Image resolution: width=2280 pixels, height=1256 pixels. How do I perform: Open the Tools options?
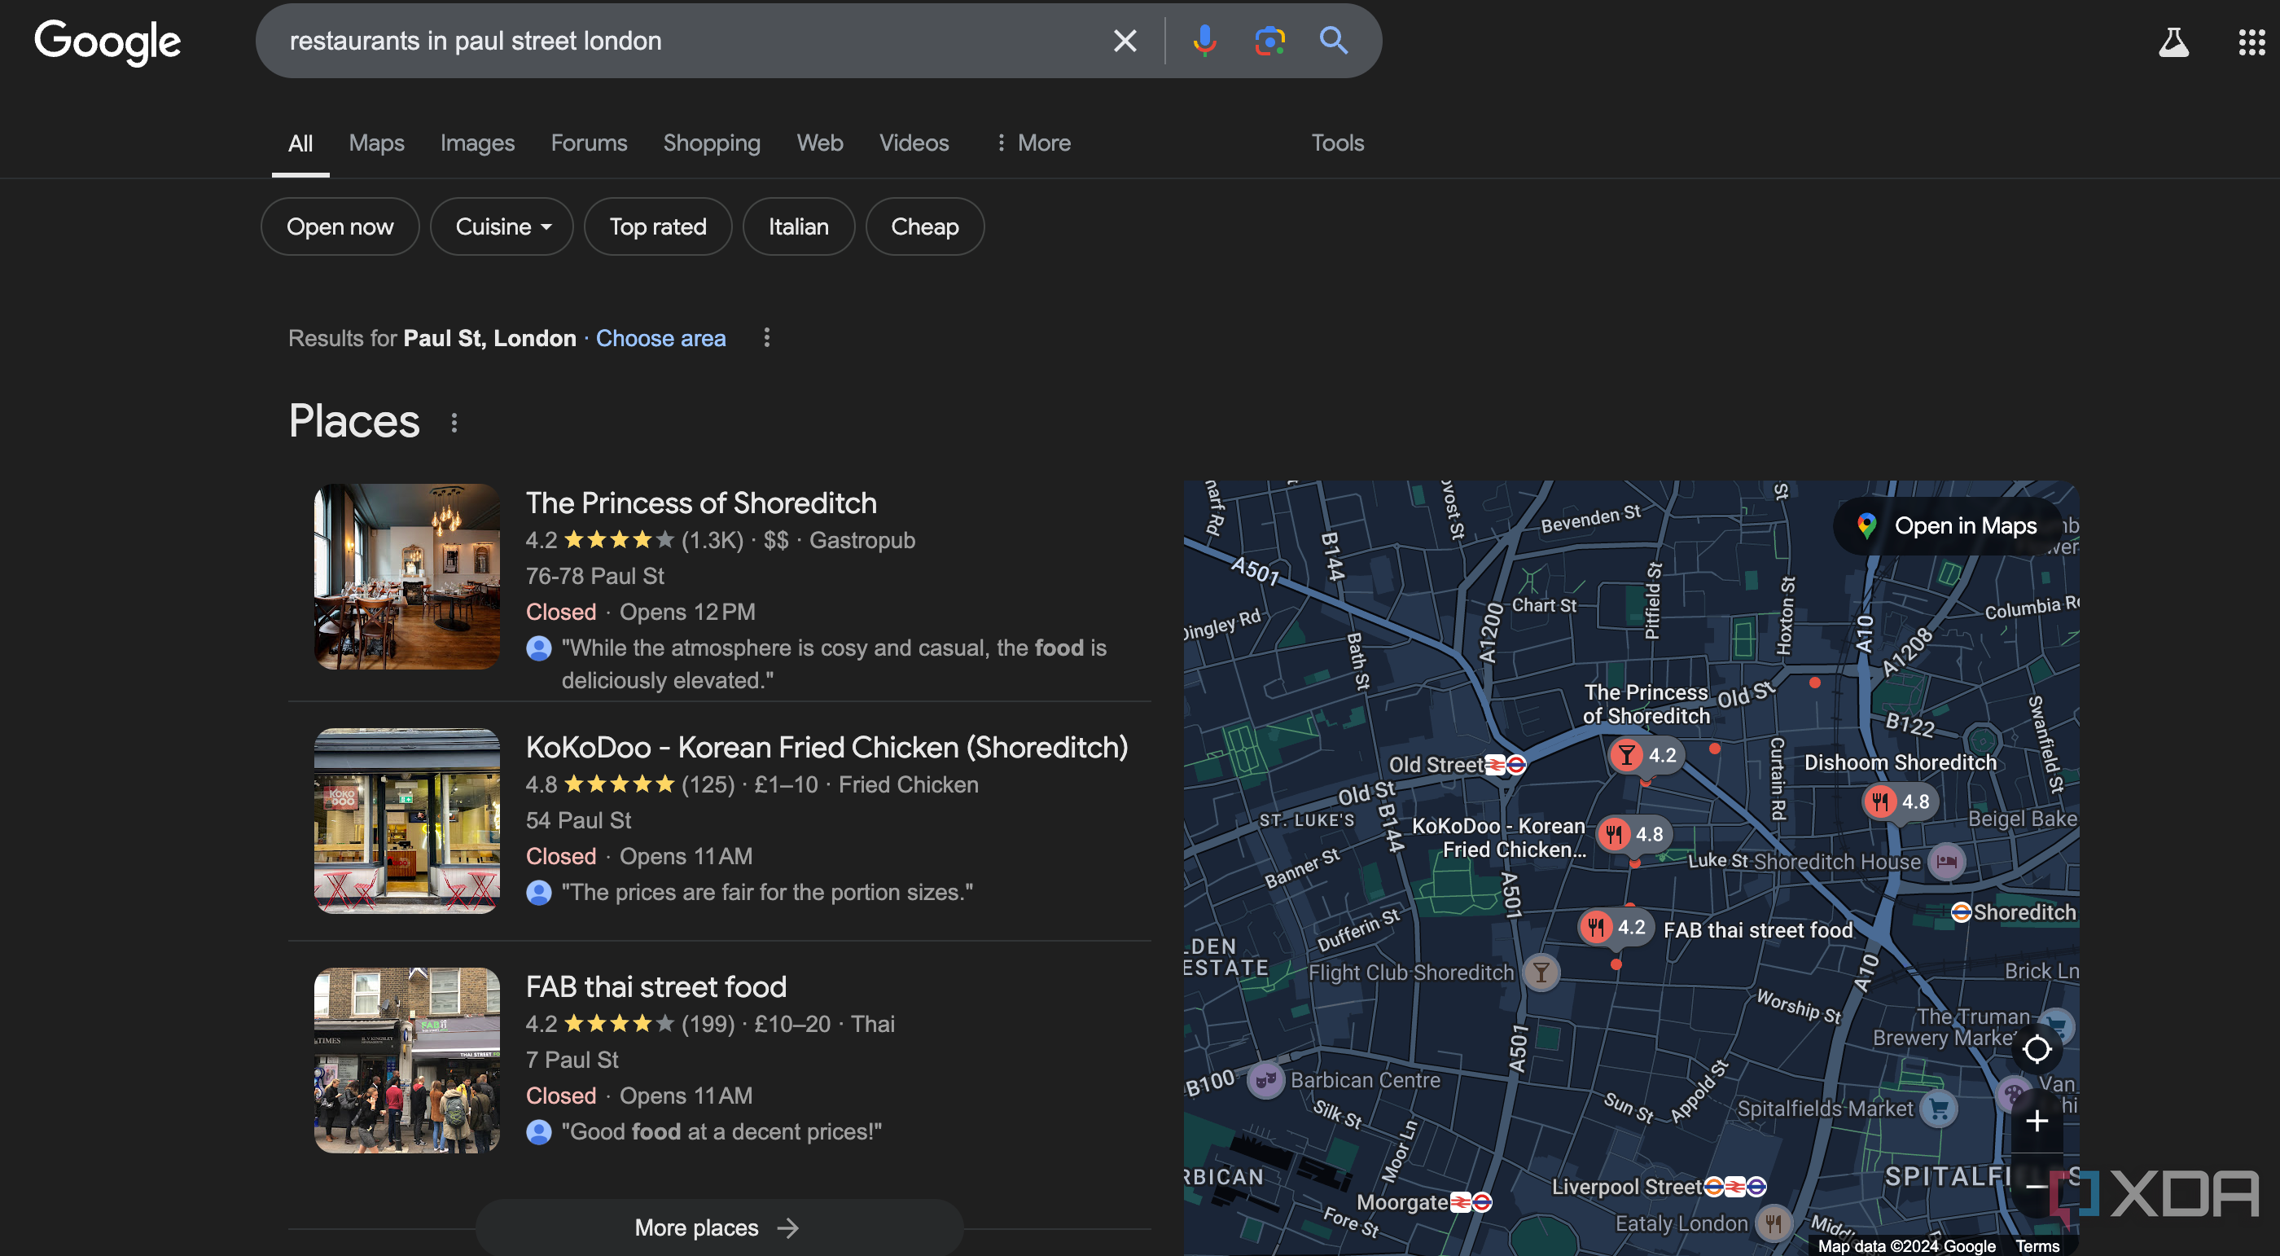tap(1336, 143)
